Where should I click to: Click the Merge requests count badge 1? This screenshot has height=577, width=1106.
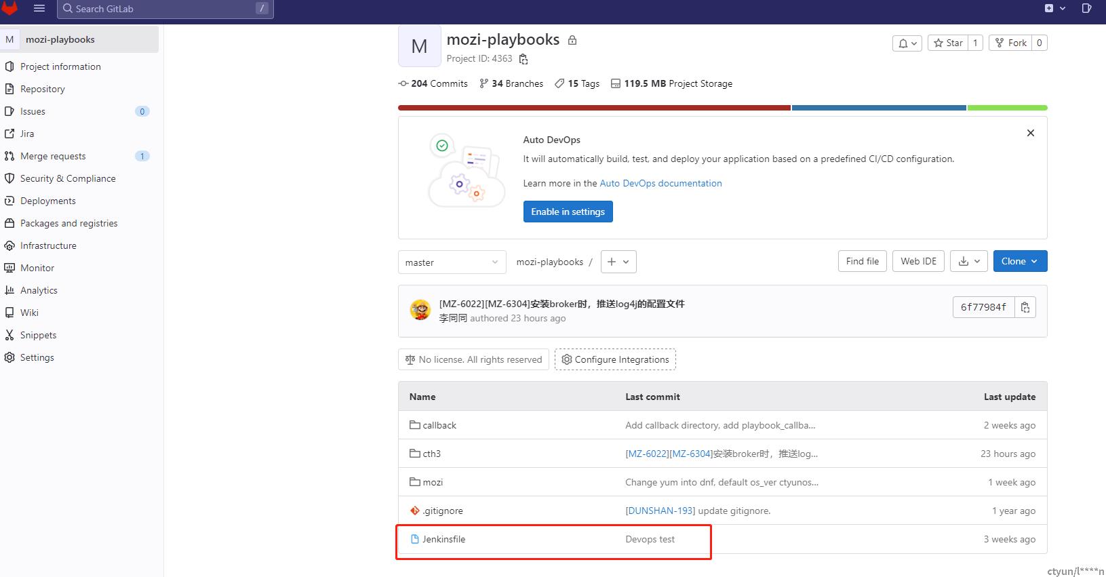pos(142,156)
